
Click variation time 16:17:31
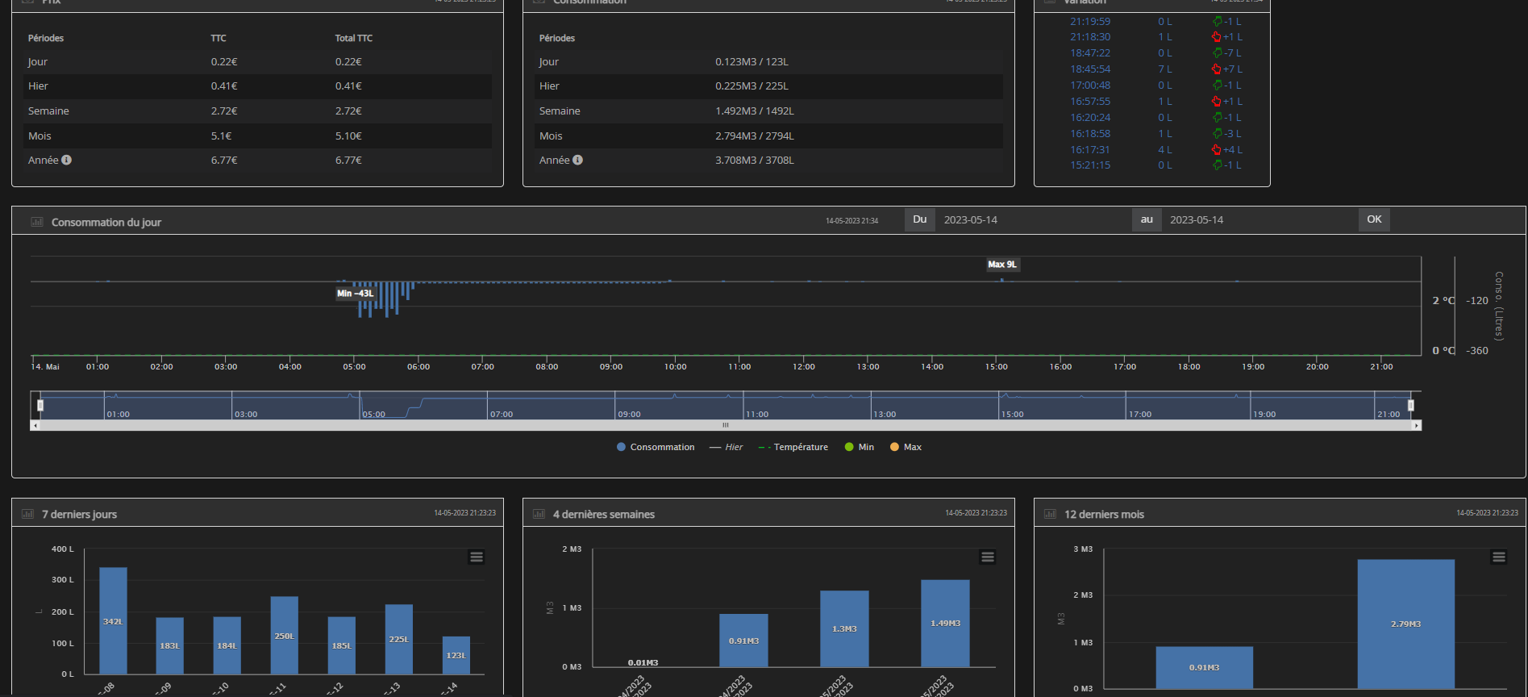point(1090,150)
